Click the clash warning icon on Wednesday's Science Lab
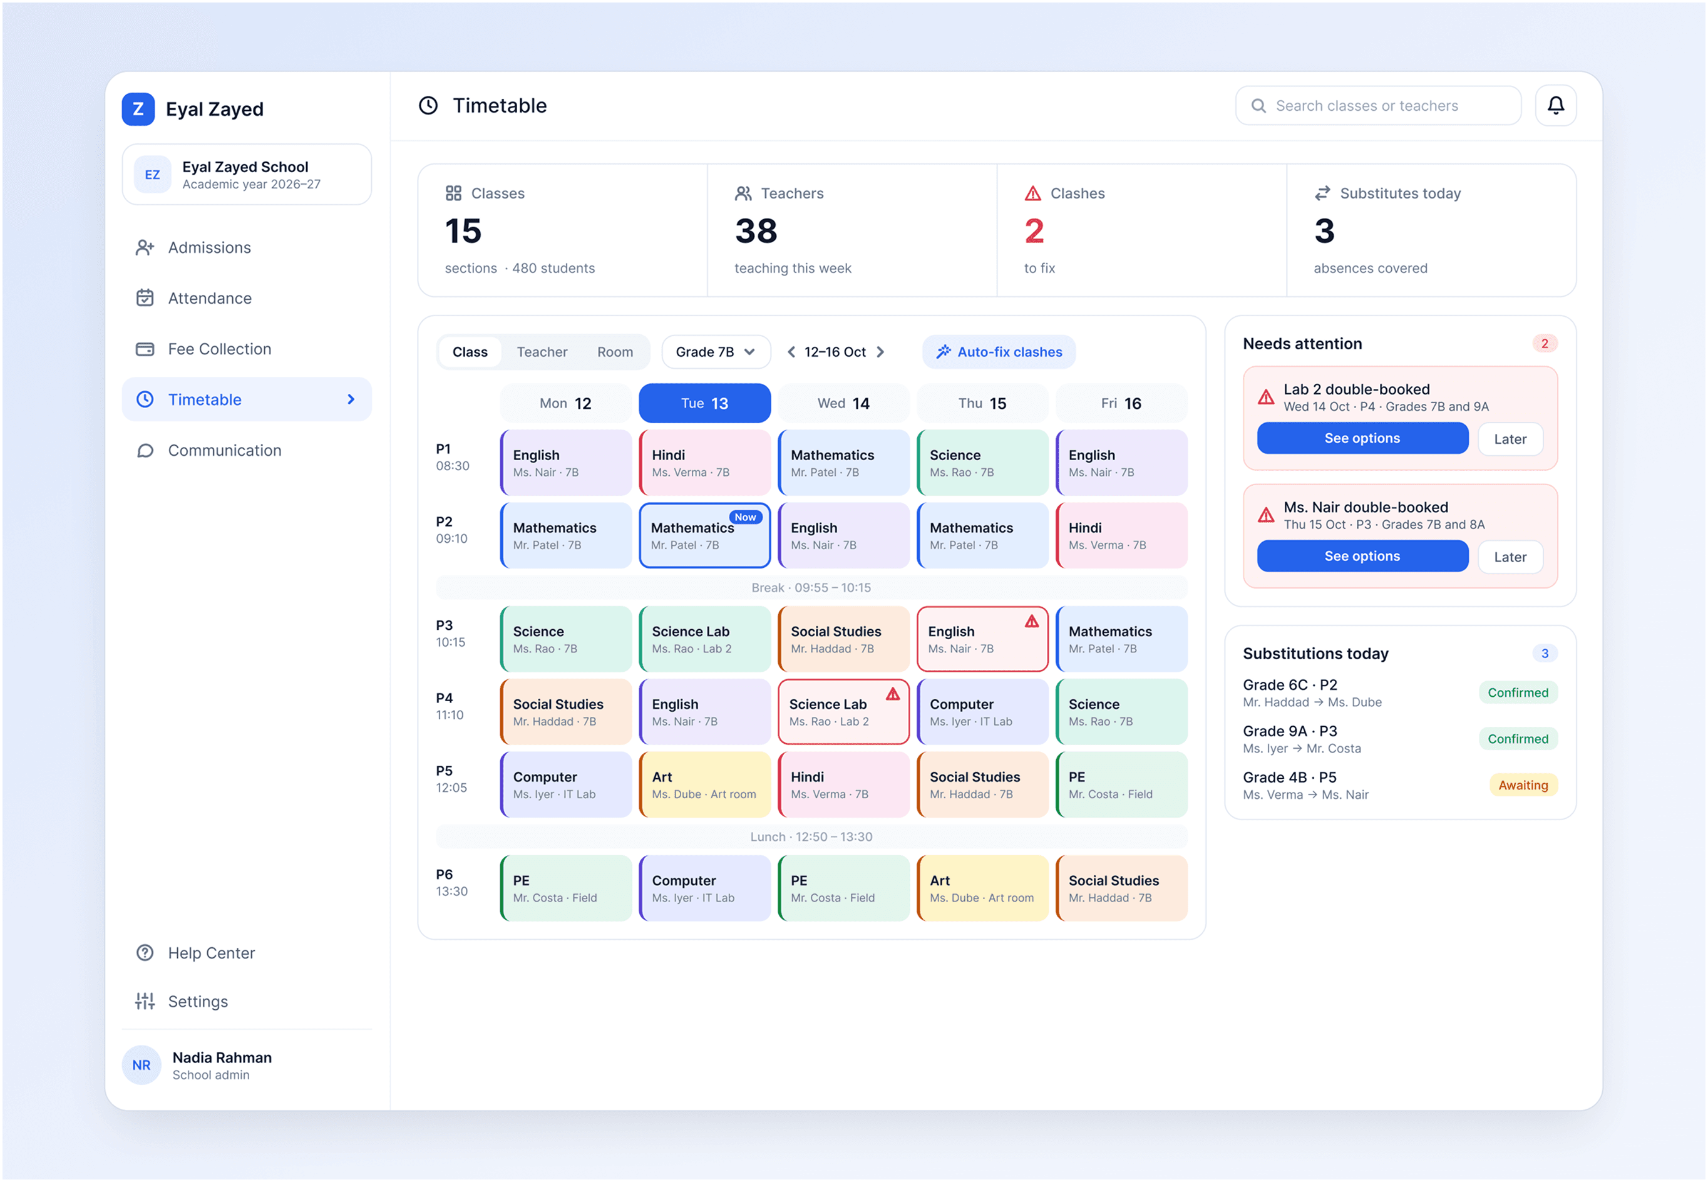Screen dimensions: 1708x1182 coord(893,694)
